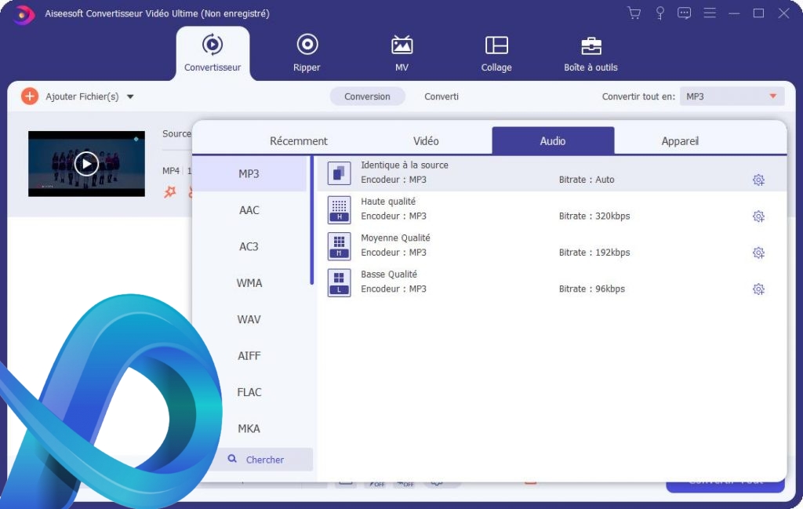Pick WAV in the format list
The width and height of the screenshot is (803, 509).
(249, 319)
